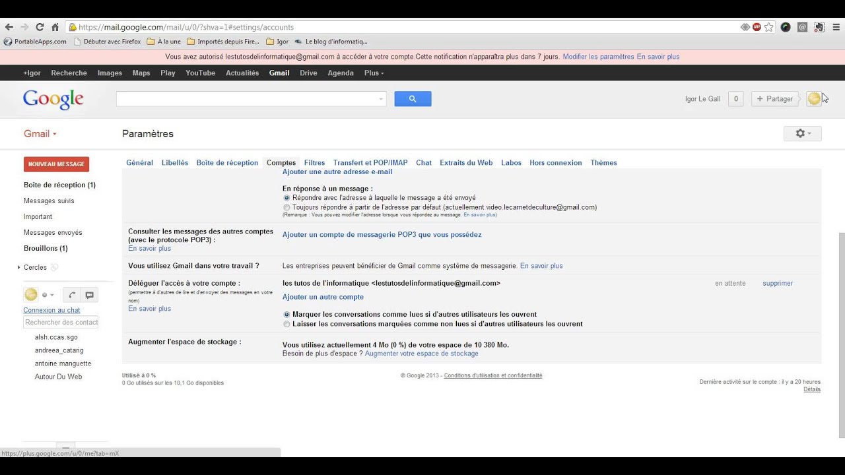Open the browser home page icon
845x475 pixels.
(55, 27)
